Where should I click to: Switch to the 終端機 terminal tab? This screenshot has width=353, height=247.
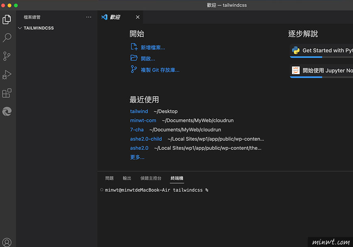177,178
